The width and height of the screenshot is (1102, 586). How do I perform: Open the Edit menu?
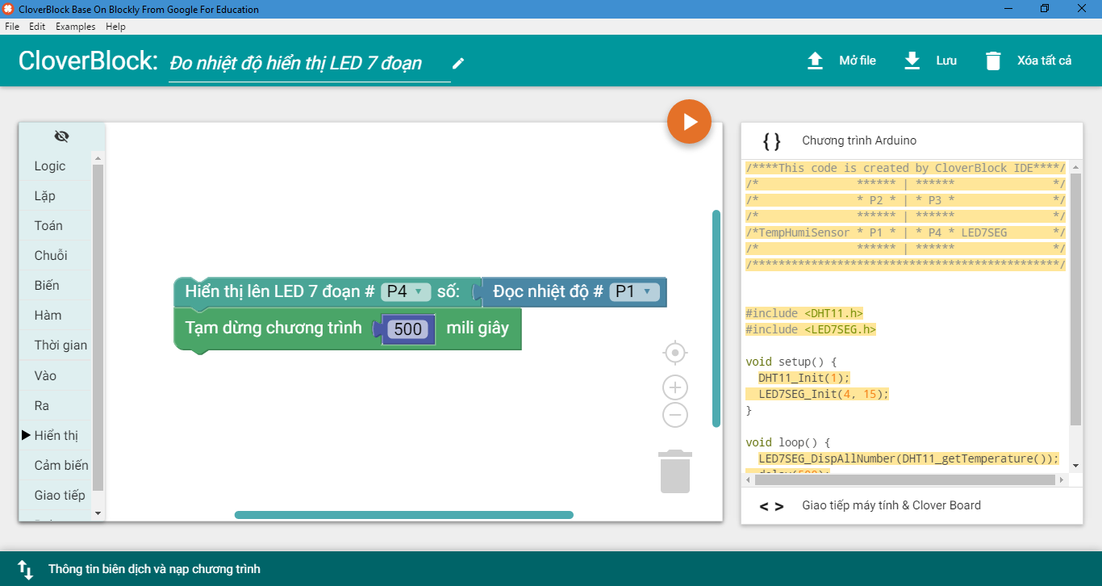[x=37, y=27]
